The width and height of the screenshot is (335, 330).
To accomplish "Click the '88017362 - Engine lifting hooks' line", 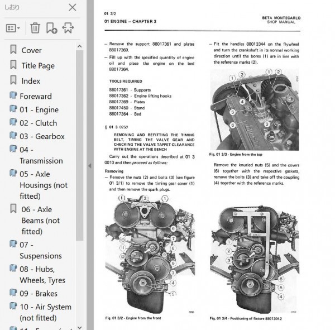I will point(140,96).
